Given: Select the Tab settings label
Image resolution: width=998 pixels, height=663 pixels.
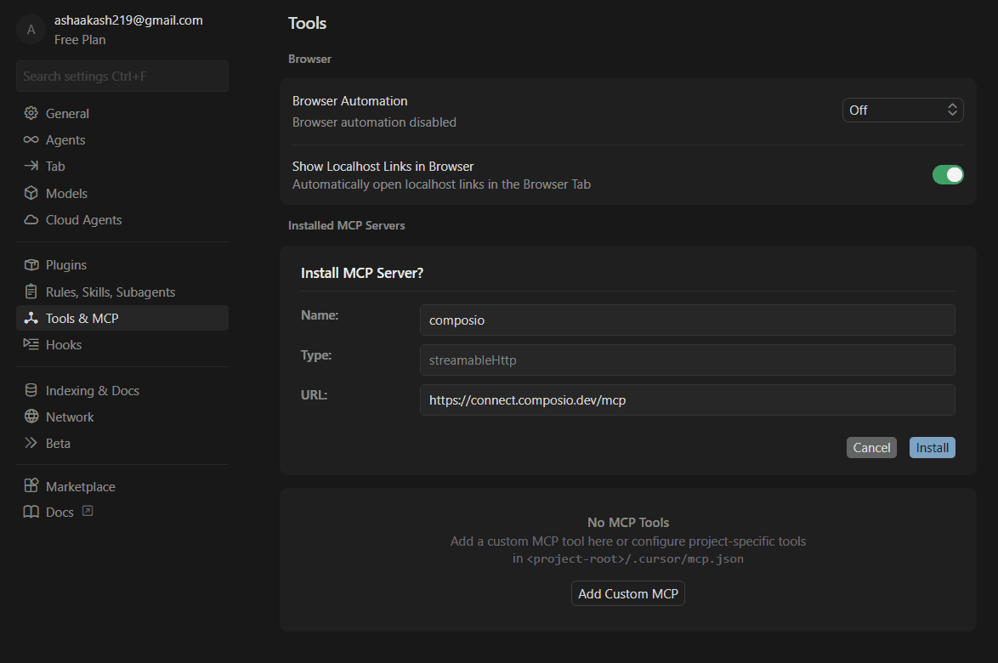Looking at the screenshot, I should (x=55, y=166).
